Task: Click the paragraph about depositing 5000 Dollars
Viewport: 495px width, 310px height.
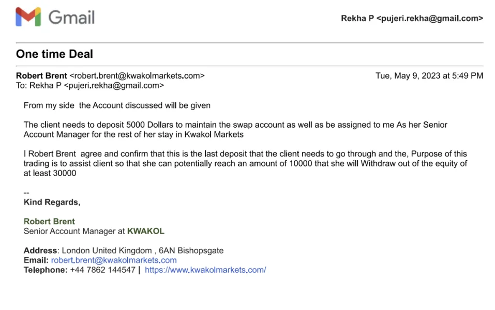Action: tap(235, 130)
